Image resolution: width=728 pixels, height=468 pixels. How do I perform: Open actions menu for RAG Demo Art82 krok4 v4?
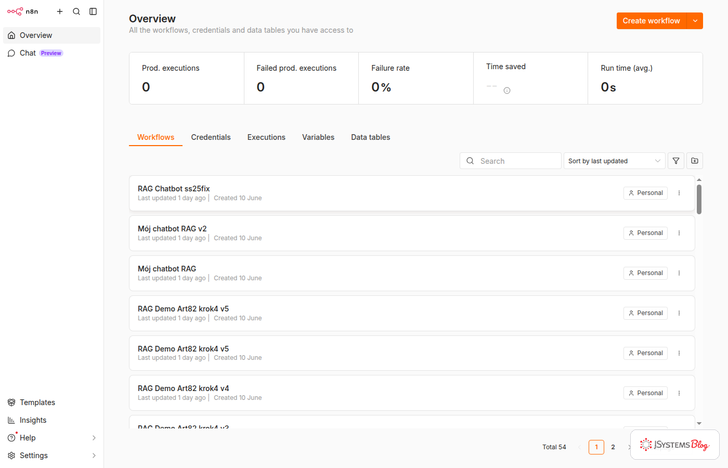click(679, 393)
